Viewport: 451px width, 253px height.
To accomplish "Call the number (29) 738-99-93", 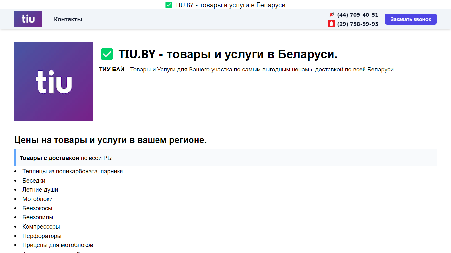I will (358, 24).
